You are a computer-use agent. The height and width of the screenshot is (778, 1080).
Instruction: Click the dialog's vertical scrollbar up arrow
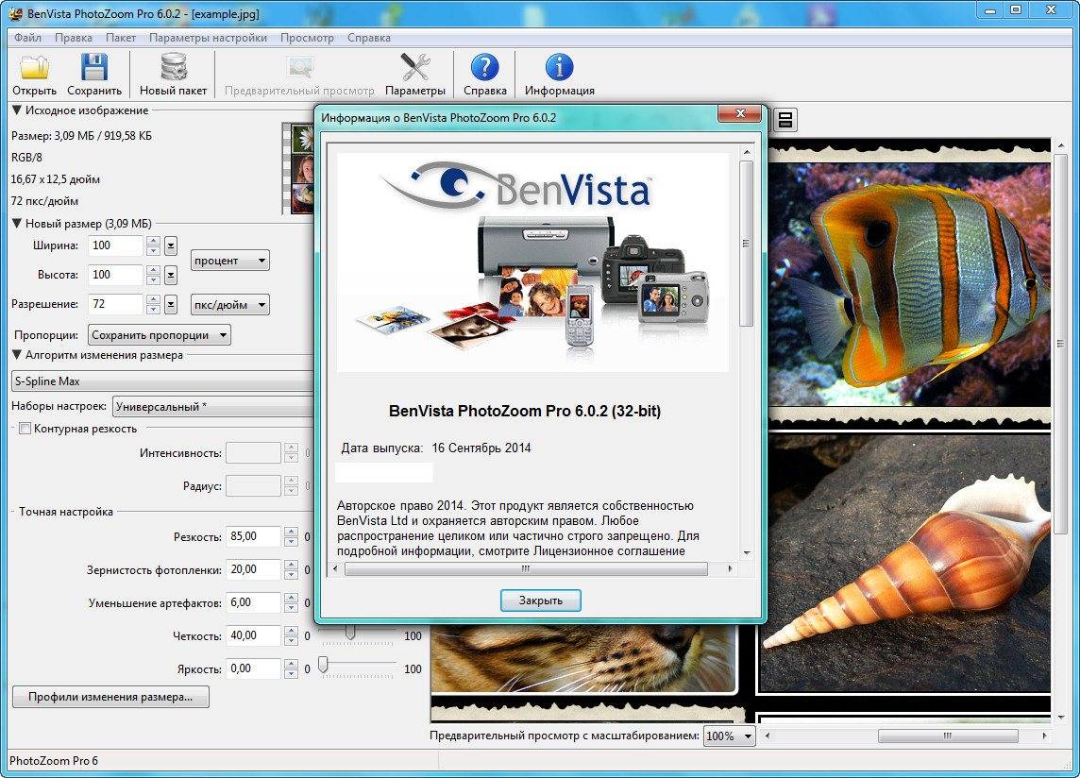click(747, 152)
